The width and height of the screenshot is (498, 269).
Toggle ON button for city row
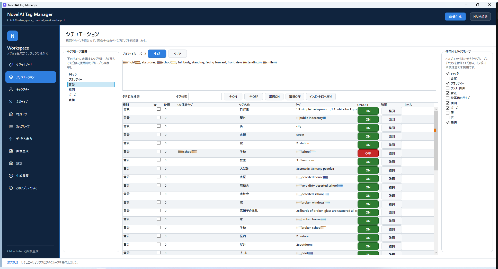coord(368,128)
